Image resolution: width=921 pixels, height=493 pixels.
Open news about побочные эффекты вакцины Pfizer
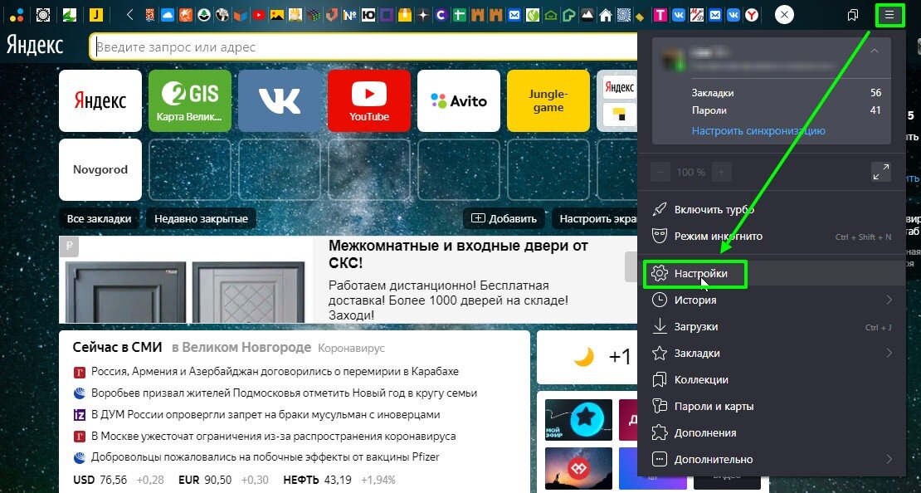265,457
